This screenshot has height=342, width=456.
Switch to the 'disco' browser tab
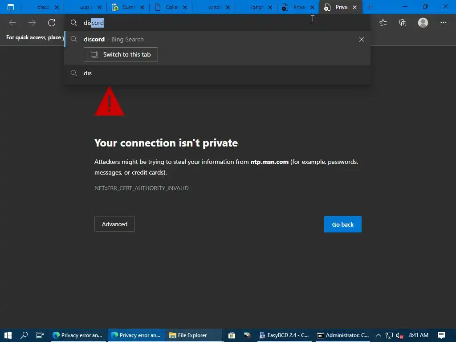click(42, 7)
